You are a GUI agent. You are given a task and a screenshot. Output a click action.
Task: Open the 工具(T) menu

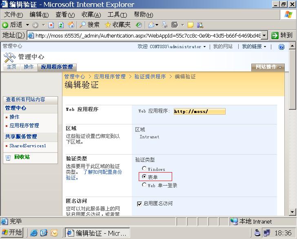(117, 15)
